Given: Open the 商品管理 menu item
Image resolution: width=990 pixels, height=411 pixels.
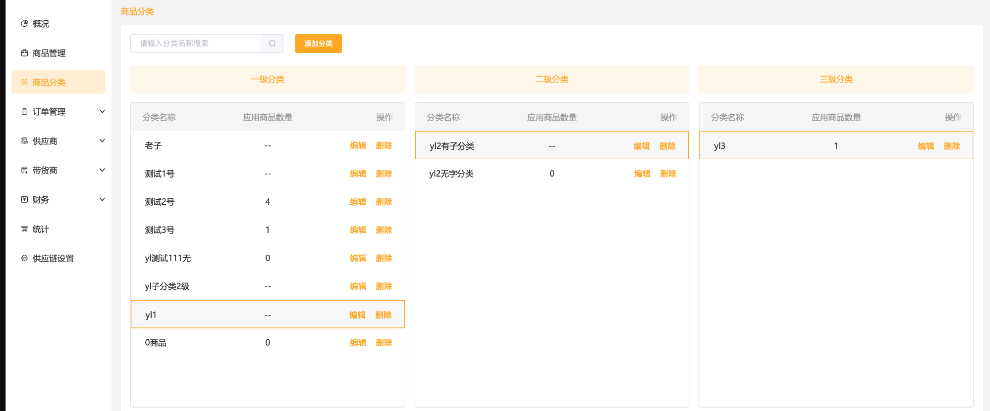Looking at the screenshot, I should (x=49, y=53).
